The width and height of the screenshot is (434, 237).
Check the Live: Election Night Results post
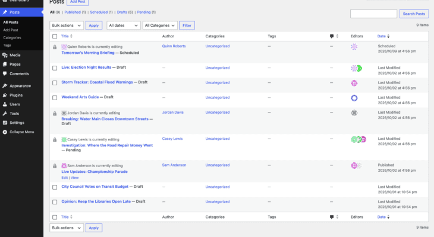[55, 68]
